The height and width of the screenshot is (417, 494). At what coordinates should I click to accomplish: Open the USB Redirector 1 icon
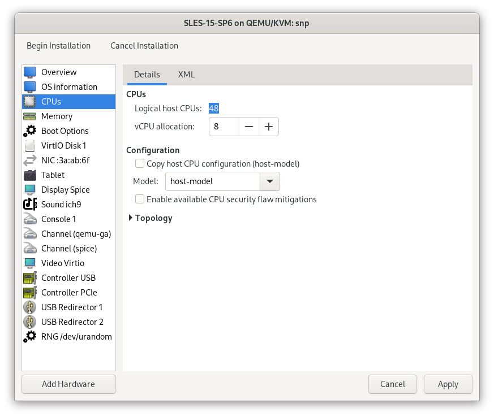pos(30,307)
